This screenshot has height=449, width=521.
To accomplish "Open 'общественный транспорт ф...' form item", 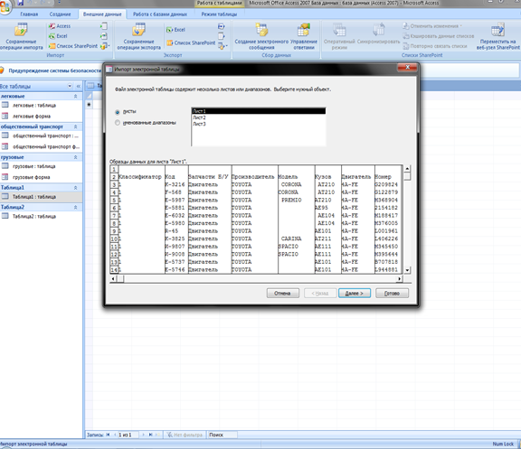I will point(41,146).
